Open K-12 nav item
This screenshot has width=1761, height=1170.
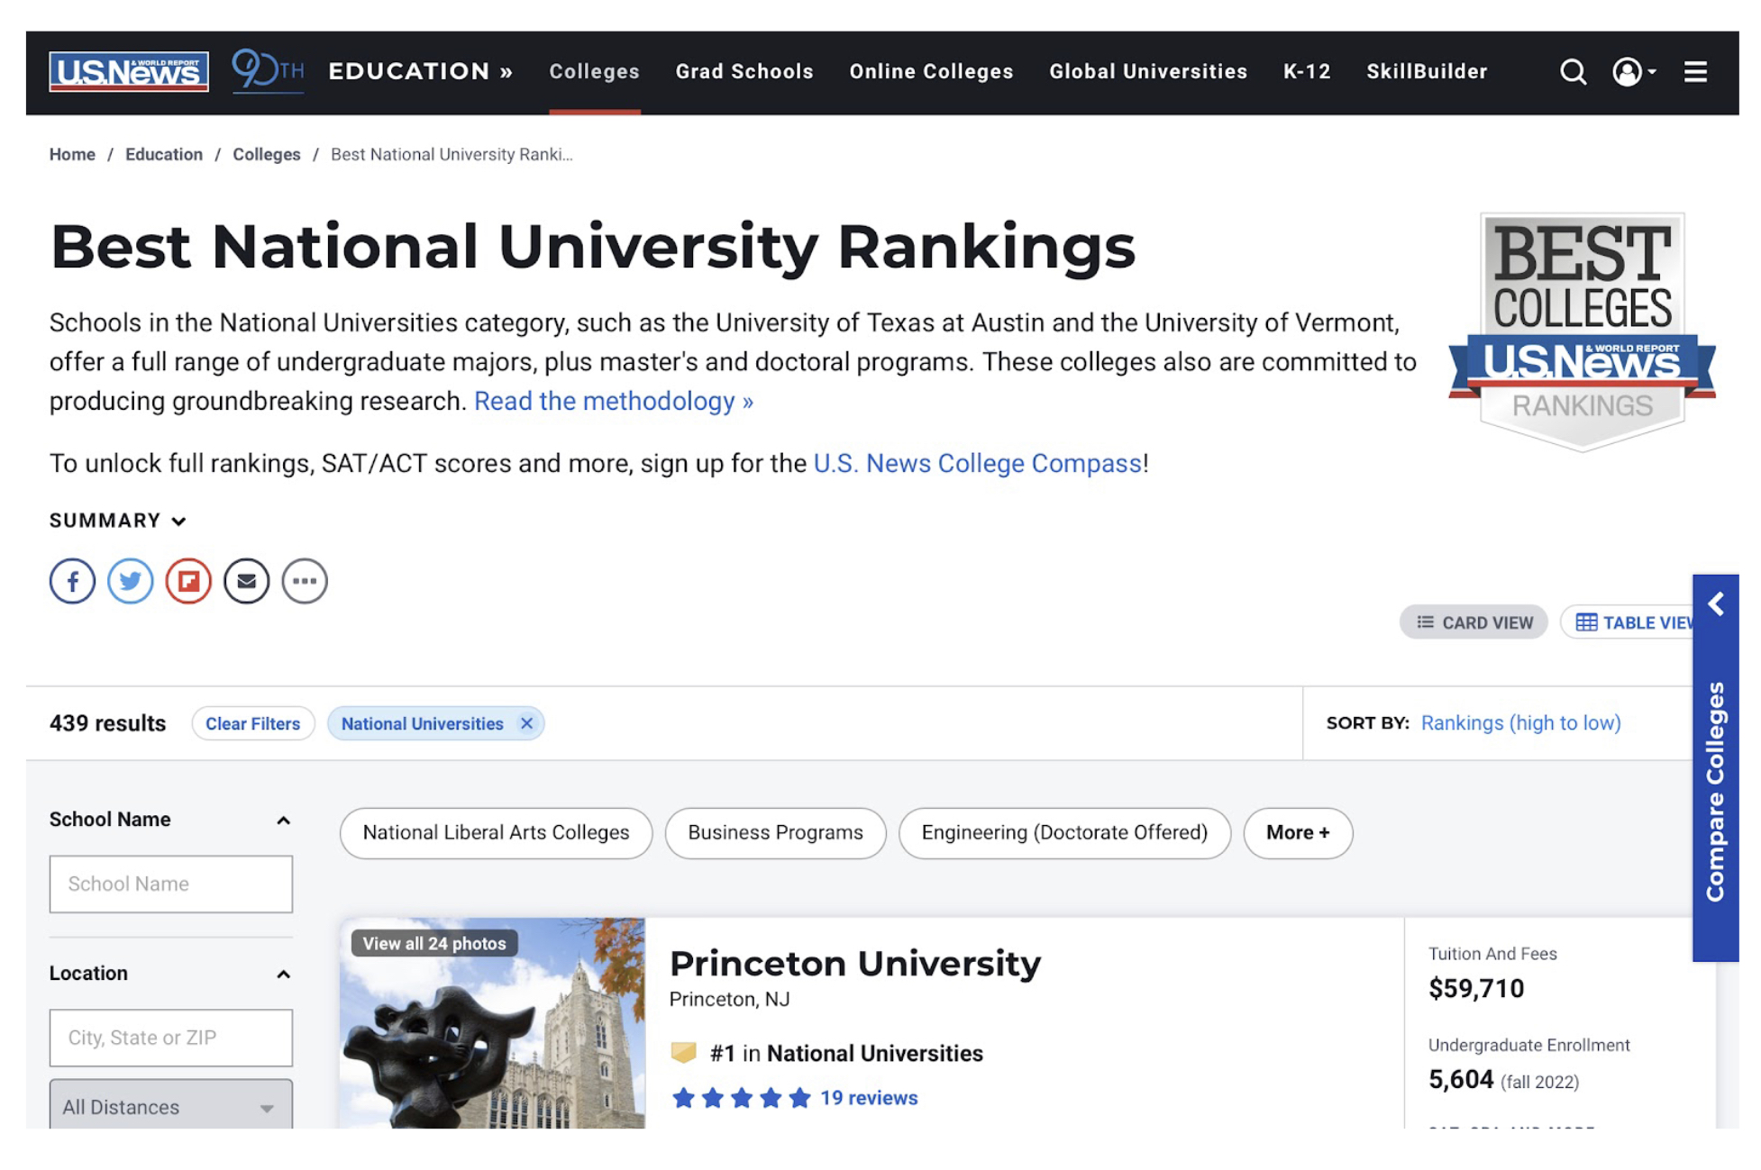(1307, 72)
